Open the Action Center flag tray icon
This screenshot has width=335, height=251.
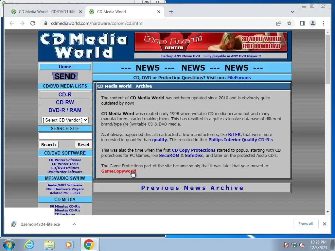click(x=286, y=245)
